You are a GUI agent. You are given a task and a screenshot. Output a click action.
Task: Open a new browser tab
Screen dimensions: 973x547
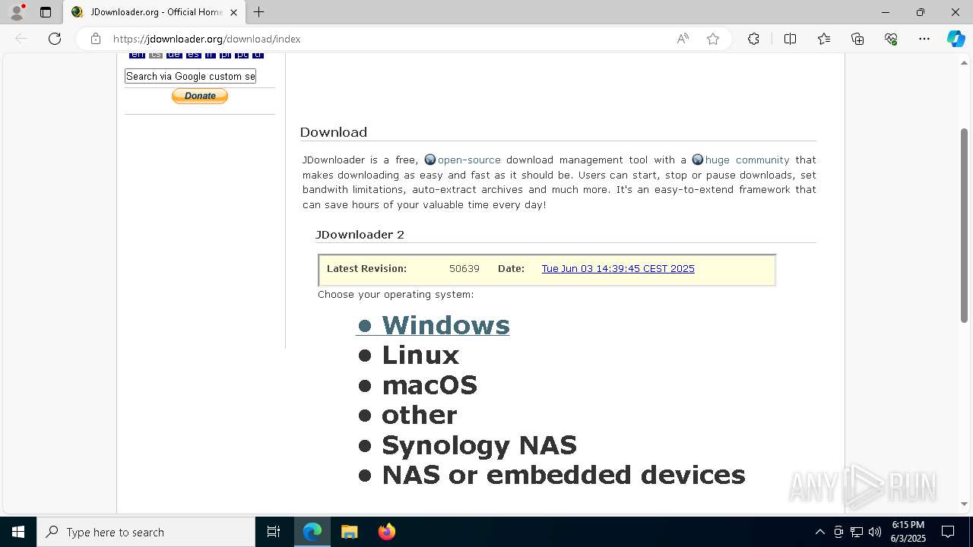click(259, 12)
